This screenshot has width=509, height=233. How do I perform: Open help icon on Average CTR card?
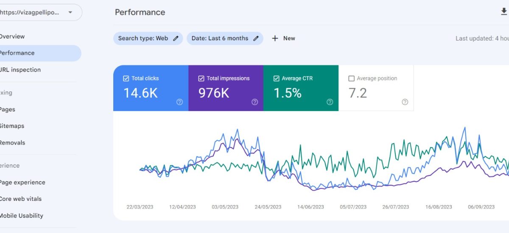coord(330,102)
